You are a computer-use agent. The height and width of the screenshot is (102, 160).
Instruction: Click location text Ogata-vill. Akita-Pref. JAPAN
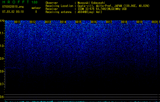pos(100,6)
